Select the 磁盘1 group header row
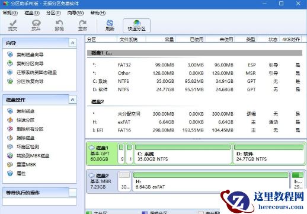 tap(194, 53)
